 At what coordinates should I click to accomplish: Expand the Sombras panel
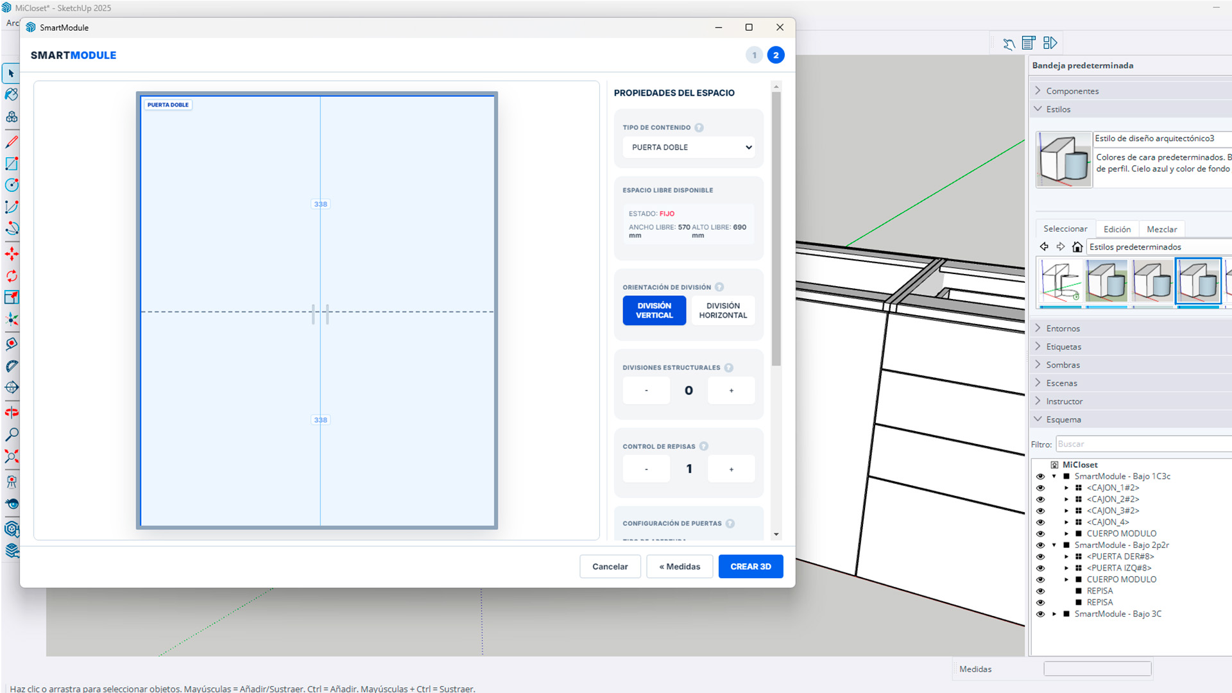point(1038,364)
